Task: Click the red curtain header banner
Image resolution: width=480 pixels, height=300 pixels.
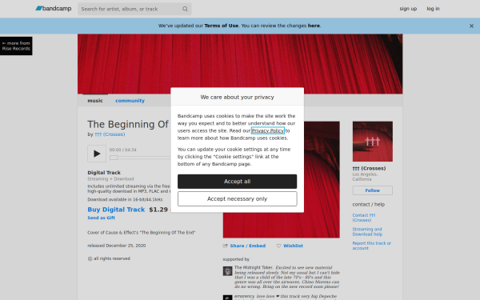Action: click(240, 64)
